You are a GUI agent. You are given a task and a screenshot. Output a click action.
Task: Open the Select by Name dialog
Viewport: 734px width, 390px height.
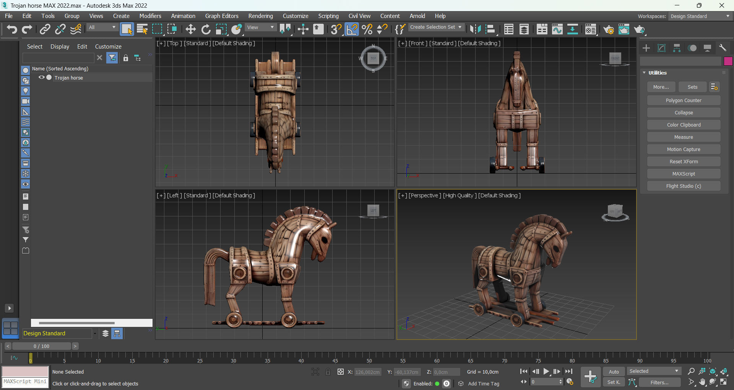tap(142, 29)
